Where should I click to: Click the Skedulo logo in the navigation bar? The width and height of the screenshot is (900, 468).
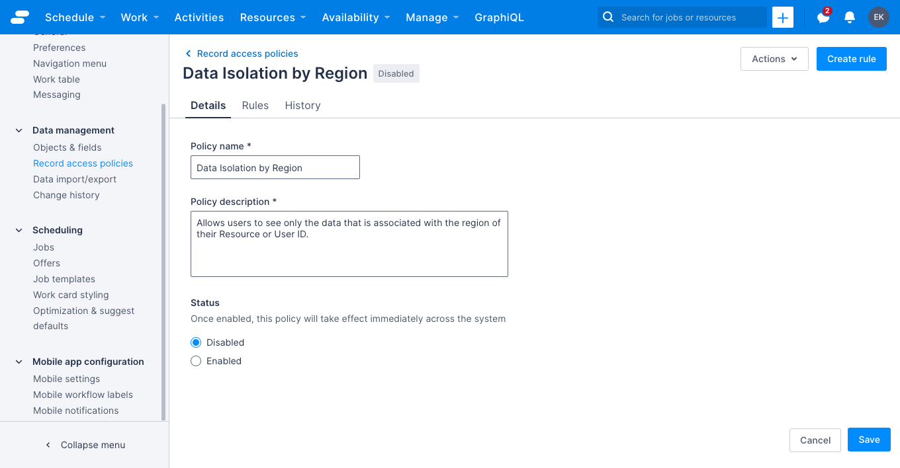(19, 17)
